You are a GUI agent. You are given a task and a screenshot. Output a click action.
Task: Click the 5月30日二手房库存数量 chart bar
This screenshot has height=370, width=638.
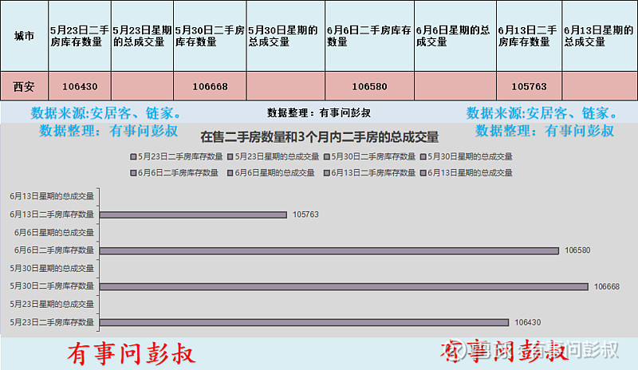[344, 286]
